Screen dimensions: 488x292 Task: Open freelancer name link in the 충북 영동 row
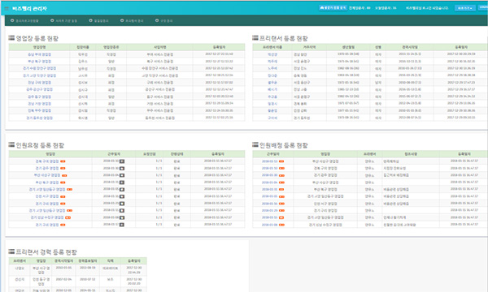272,75
